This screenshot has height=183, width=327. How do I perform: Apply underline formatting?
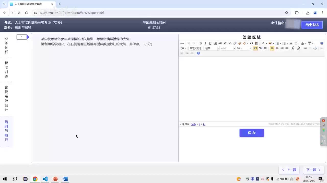pos(210,43)
